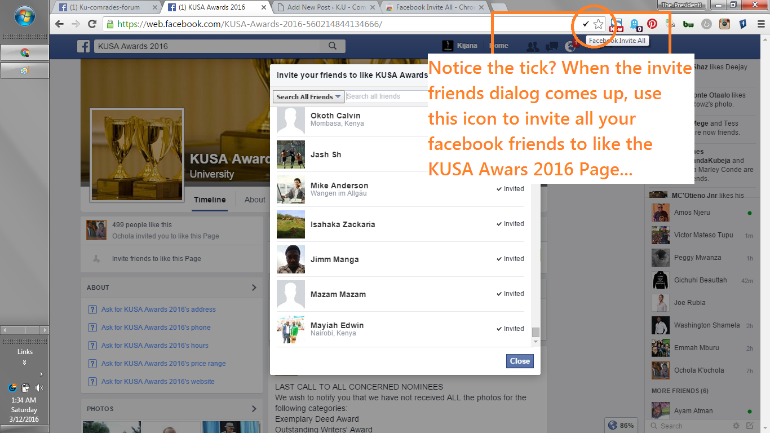
Task: Open Kijana profile in header
Action: (x=459, y=46)
